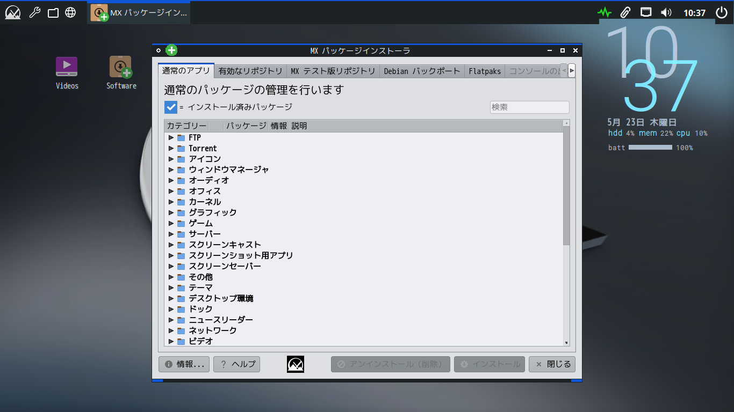
Task: Click the folder icon beside ドック
Action: click(x=181, y=309)
